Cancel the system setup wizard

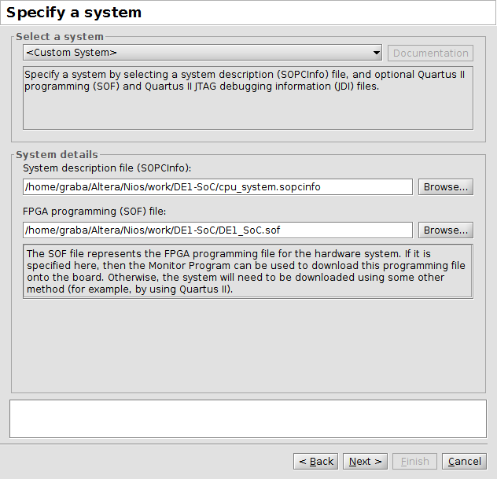[x=464, y=461]
